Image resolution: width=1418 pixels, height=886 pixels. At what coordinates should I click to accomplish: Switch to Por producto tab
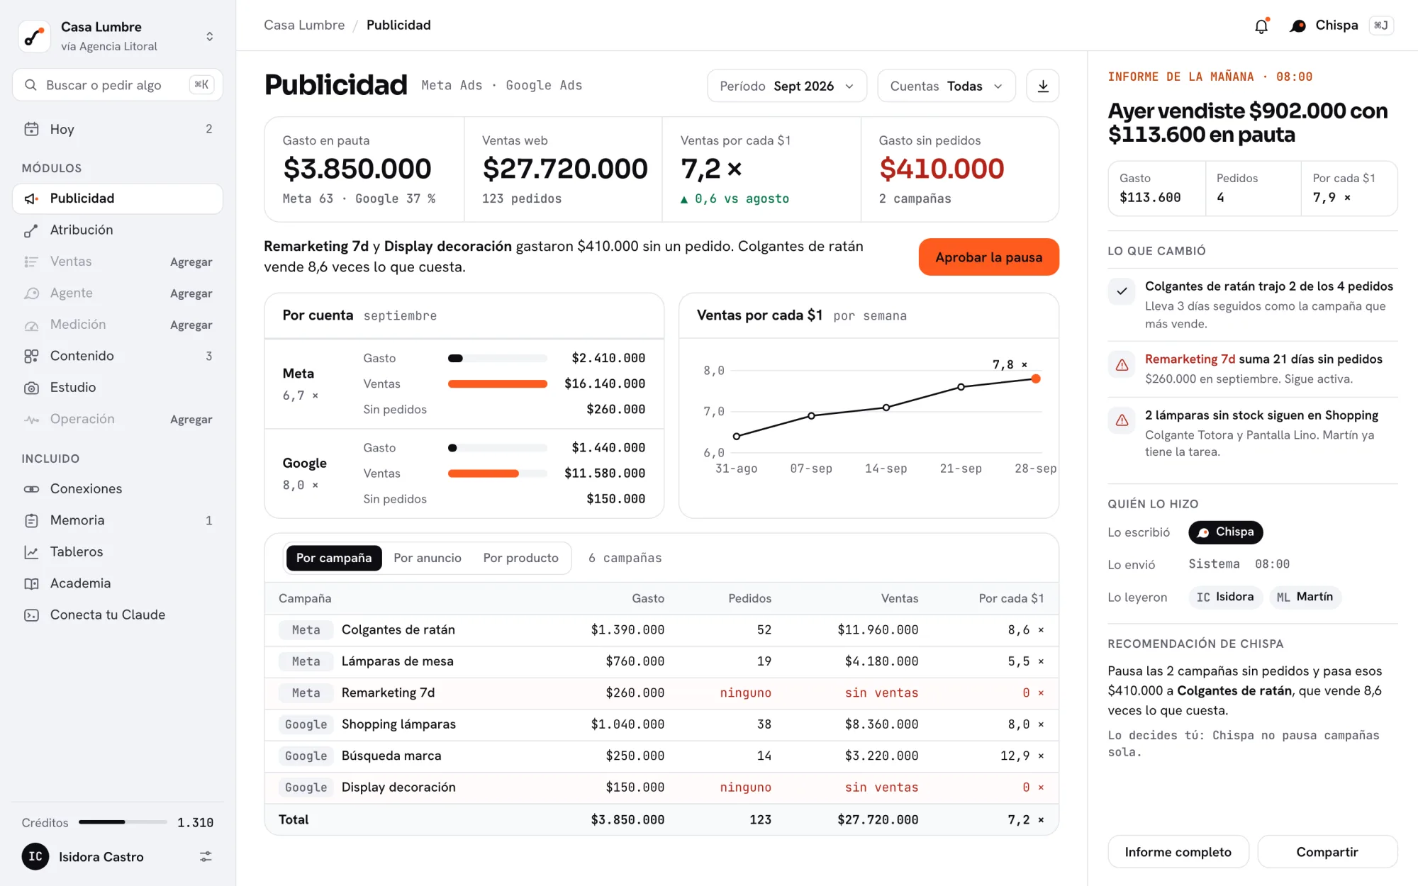pyautogui.click(x=521, y=559)
